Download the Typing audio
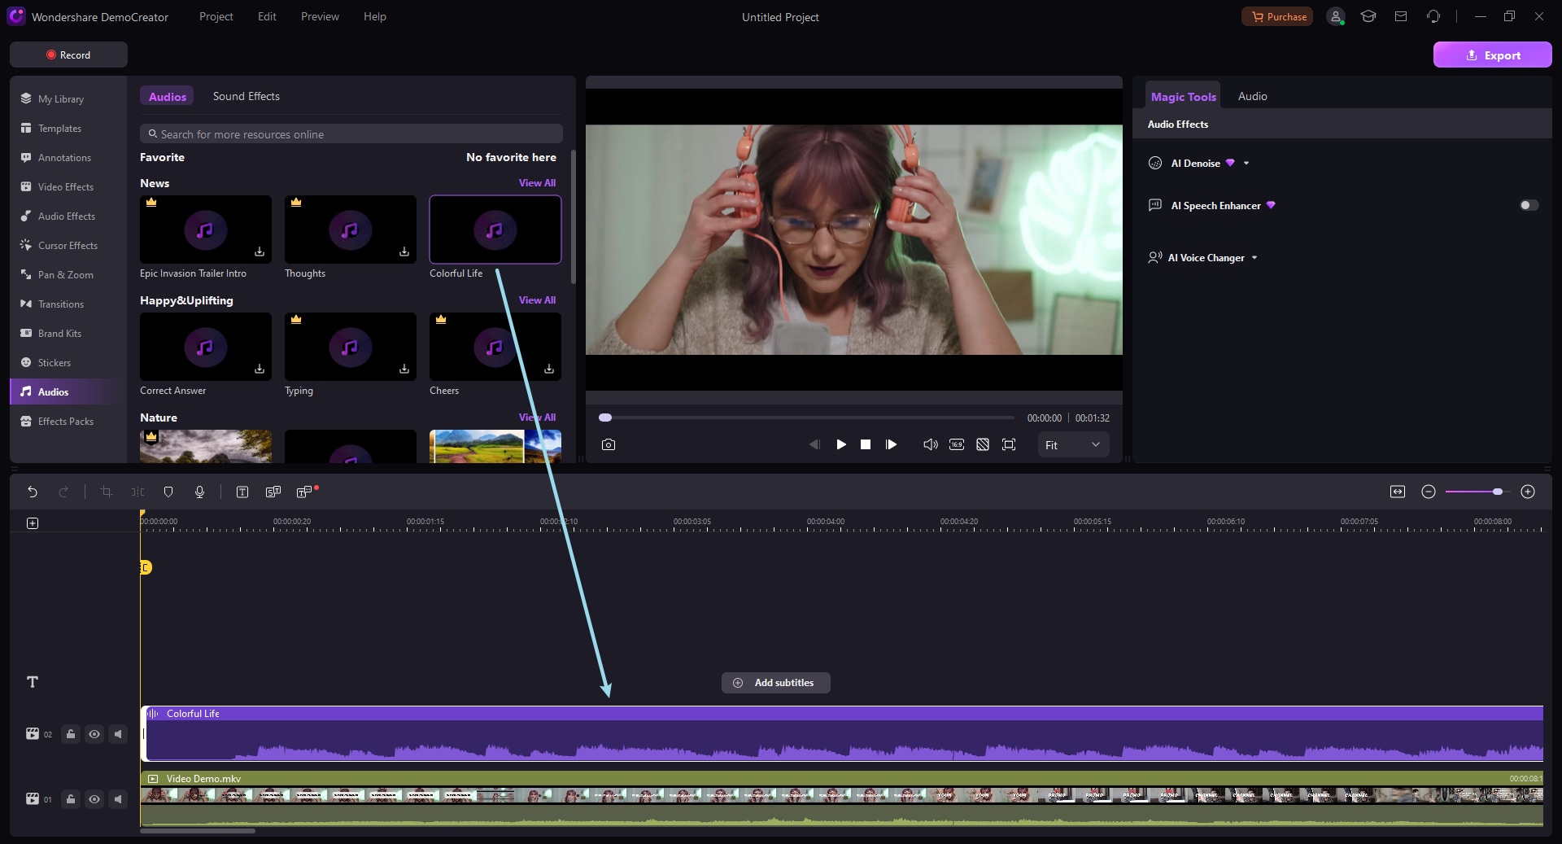The width and height of the screenshot is (1562, 844). 404,369
